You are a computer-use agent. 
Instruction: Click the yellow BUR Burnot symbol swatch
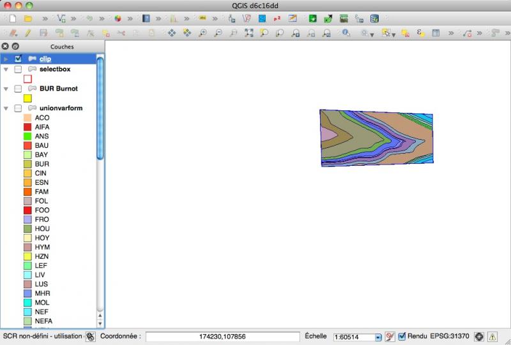pyautogui.click(x=27, y=99)
